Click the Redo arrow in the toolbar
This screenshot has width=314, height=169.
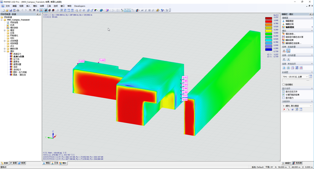(26, 10)
